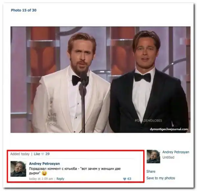Click the dymontiger.livejournal.com watermark on the photo
197x191 pixels.
pos(169,129)
